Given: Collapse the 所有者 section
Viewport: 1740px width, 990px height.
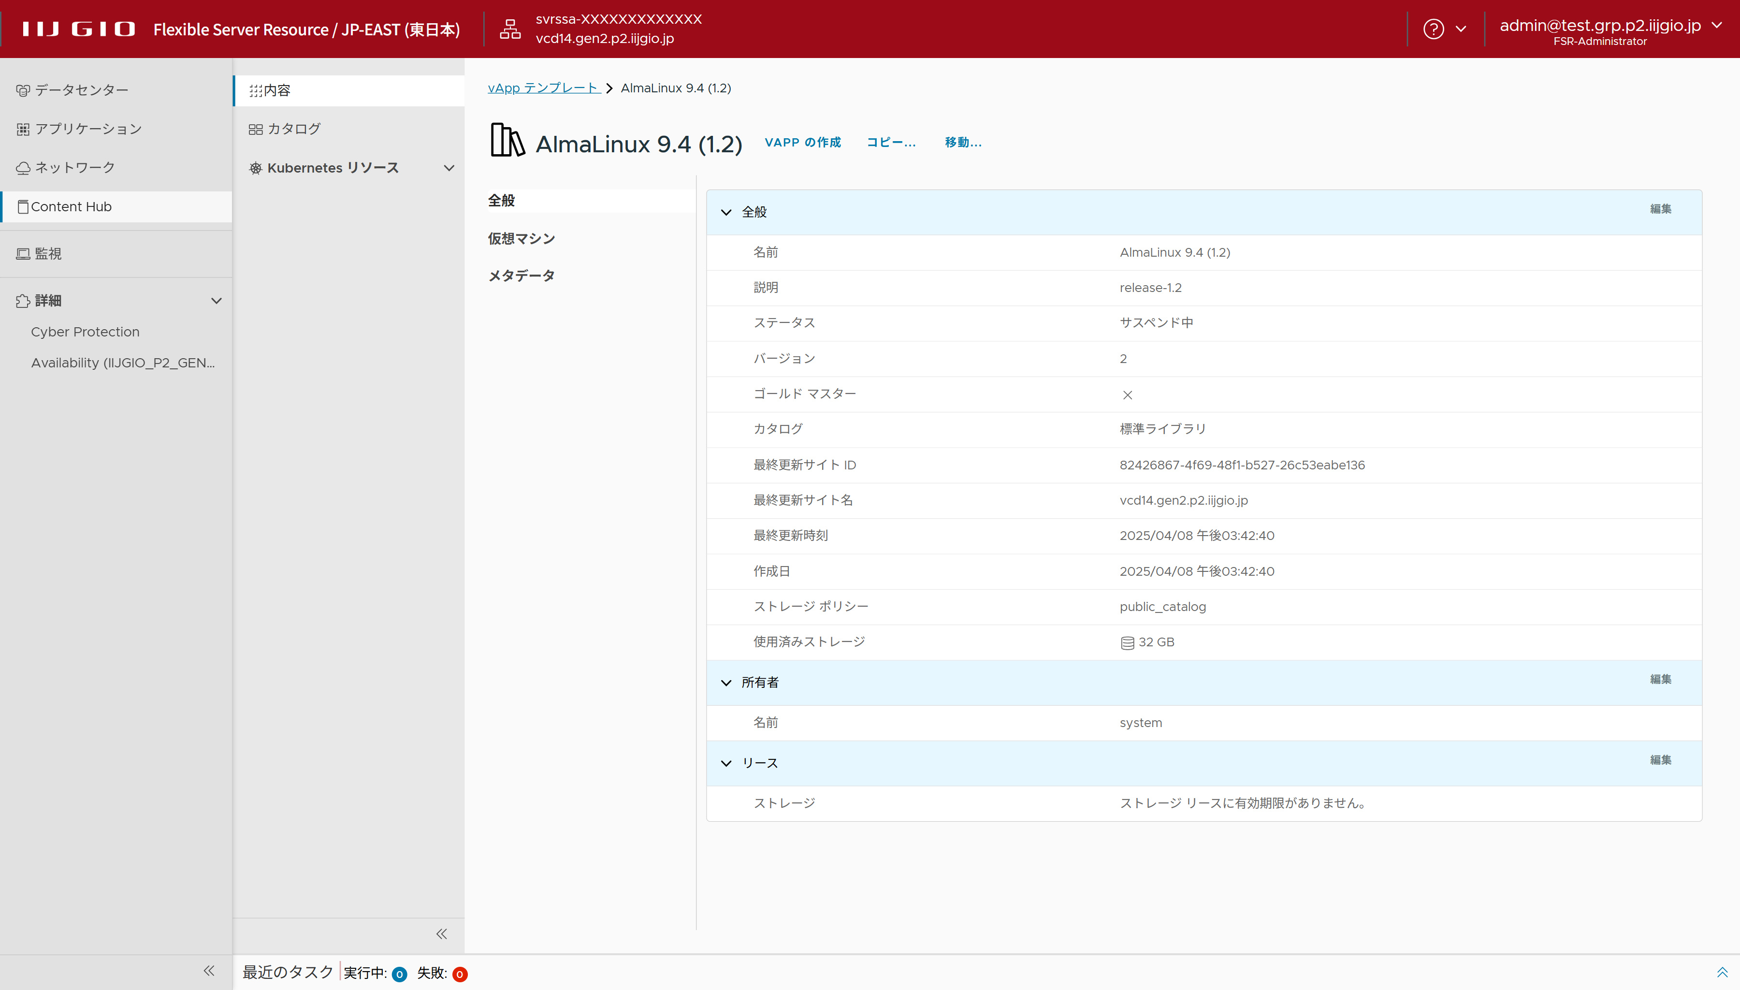Looking at the screenshot, I should pos(726,683).
